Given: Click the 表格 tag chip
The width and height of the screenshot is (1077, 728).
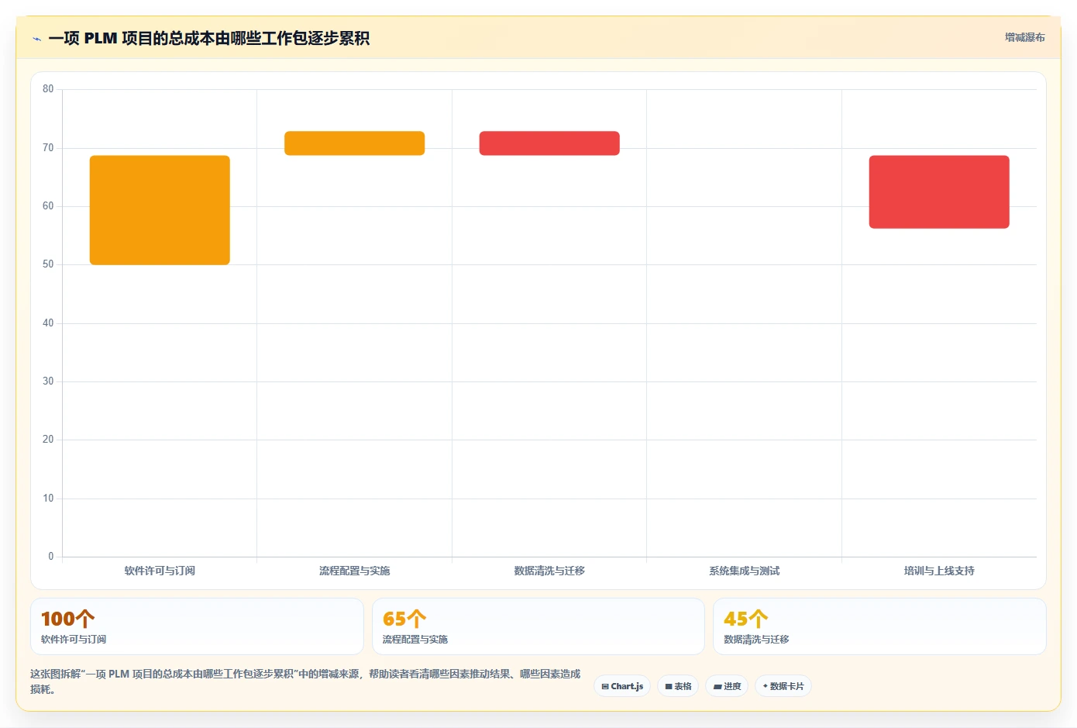Looking at the screenshot, I should coord(678,686).
